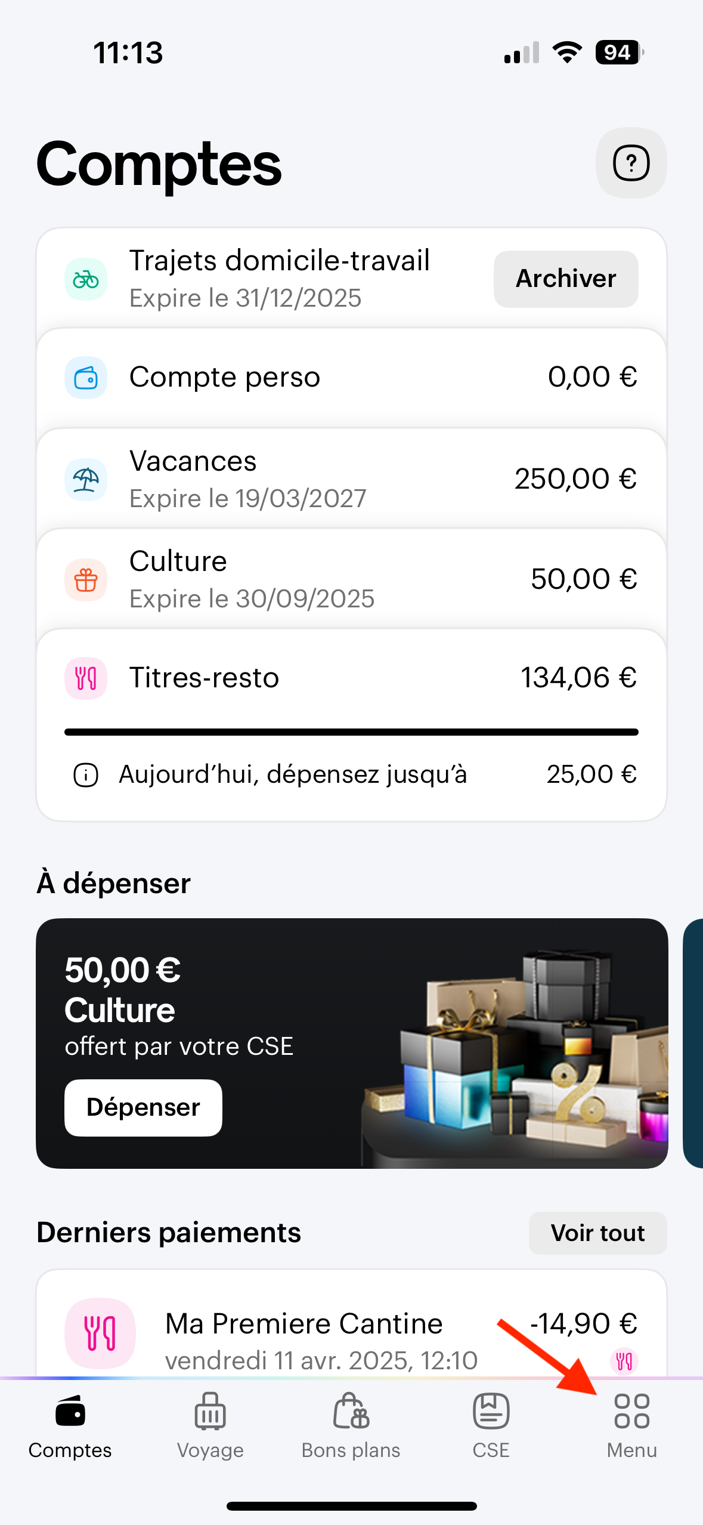The height and width of the screenshot is (1525, 703).
Task: Tap the Dépenser button on Culture card
Action: pyautogui.click(x=143, y=1107)
